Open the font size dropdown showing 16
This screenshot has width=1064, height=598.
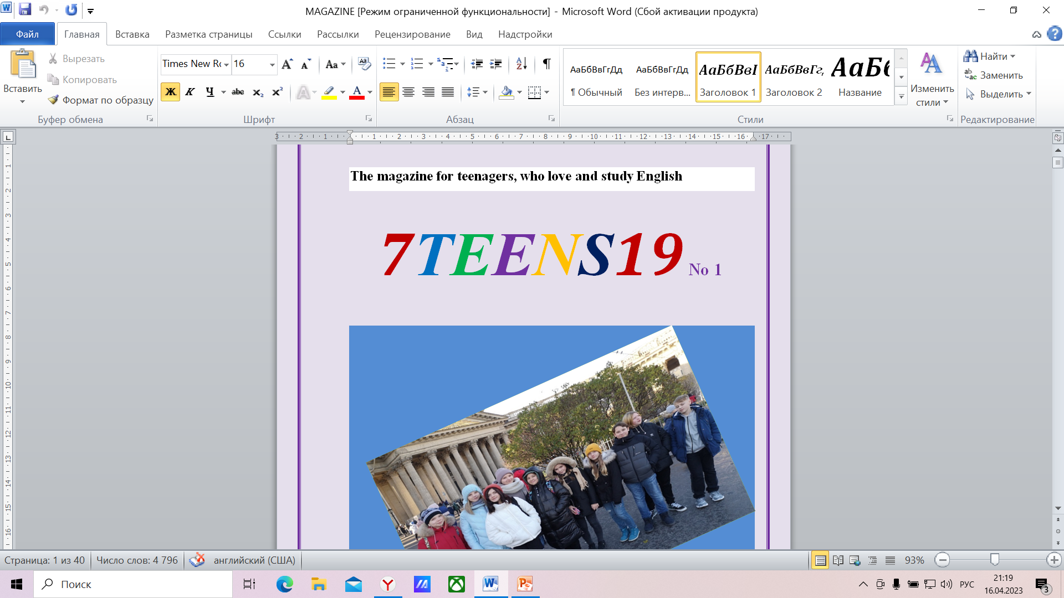coord(272,65)
